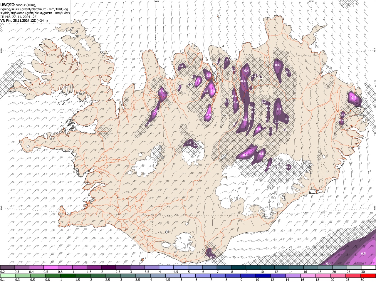
Task: Select the dark mauve 0.2 swatch in upper legend
Action: [x=7, y=267]
